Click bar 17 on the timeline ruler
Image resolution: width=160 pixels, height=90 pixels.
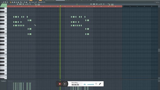[123, 6]
